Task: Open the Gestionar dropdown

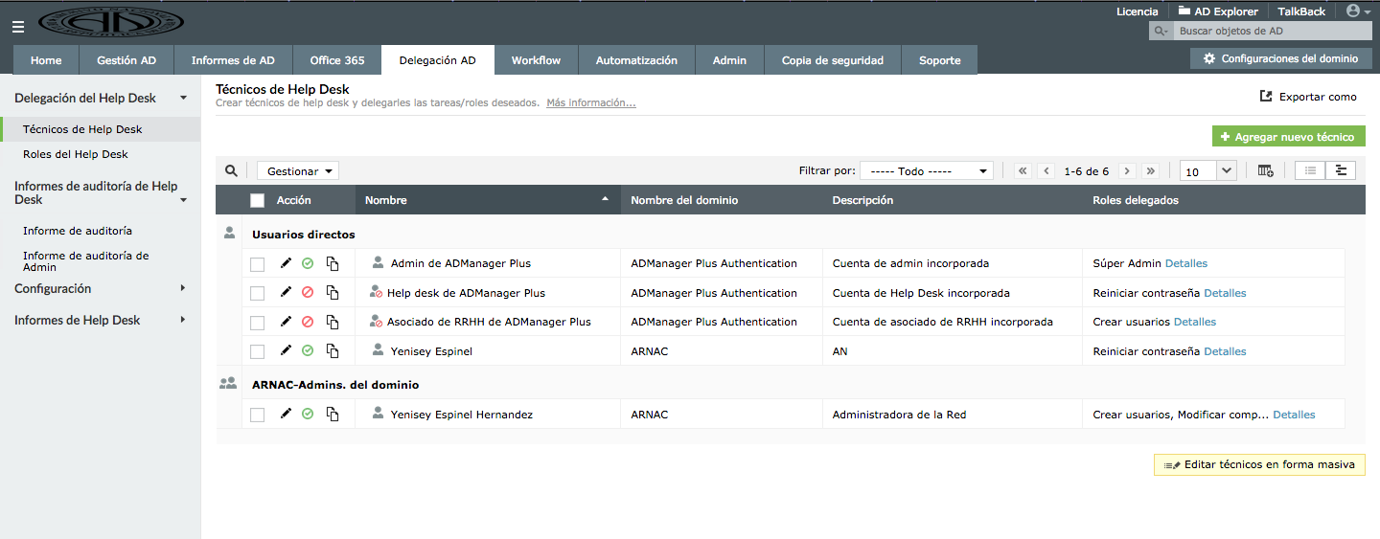Action: pyautogui.click(x=298, y=171)
